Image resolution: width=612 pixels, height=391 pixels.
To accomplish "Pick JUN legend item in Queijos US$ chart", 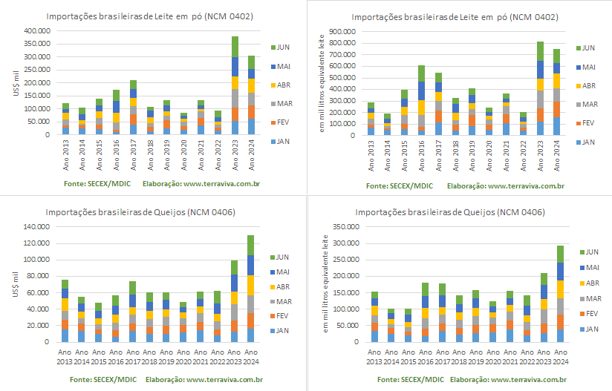I will 279,257.
